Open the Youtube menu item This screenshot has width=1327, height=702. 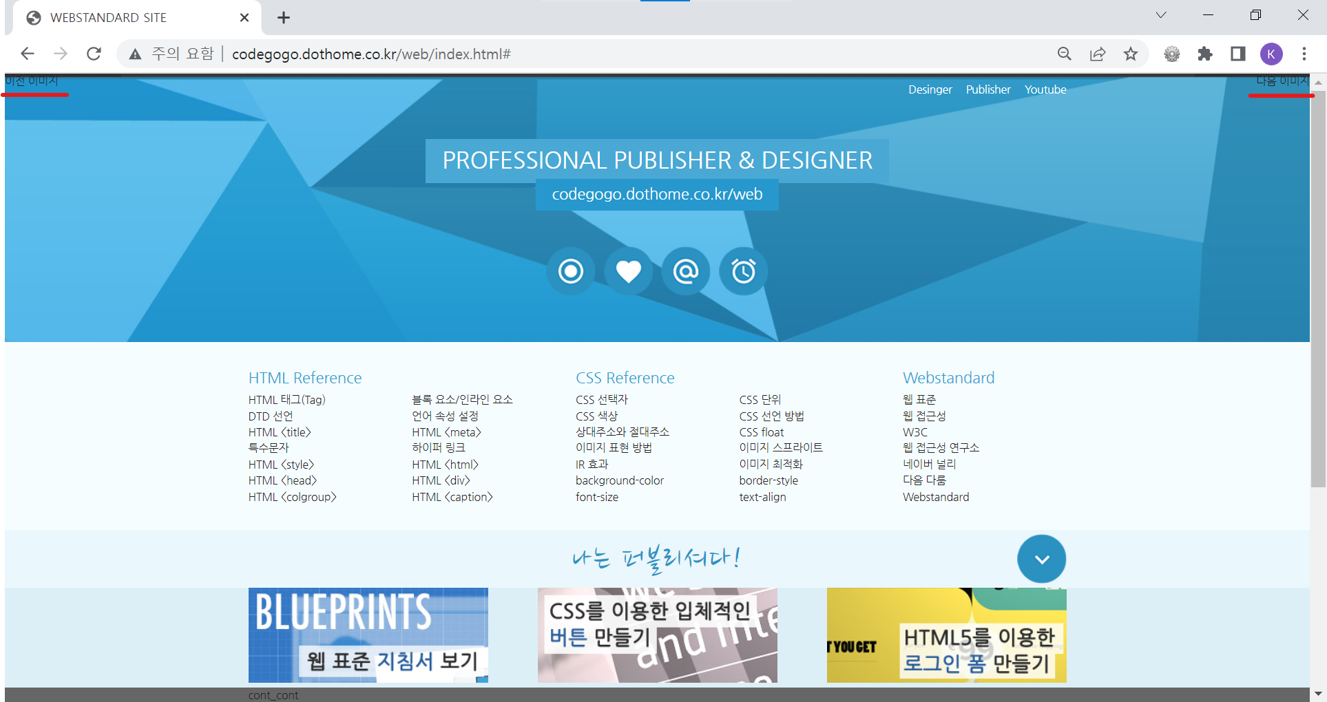(1045, 89)
